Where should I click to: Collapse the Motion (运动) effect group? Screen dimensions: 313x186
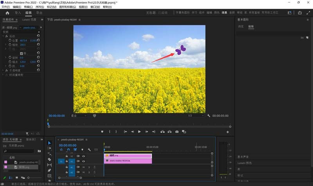tap(3, 36)
